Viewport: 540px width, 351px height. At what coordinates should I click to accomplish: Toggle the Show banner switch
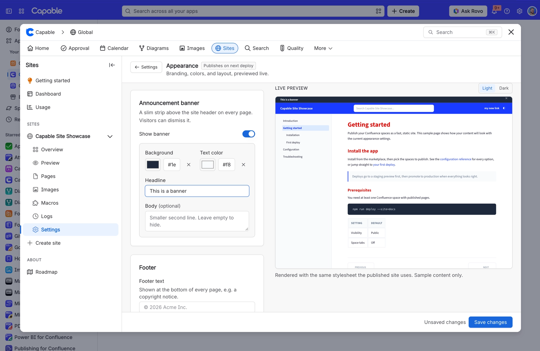coord(249,134)
